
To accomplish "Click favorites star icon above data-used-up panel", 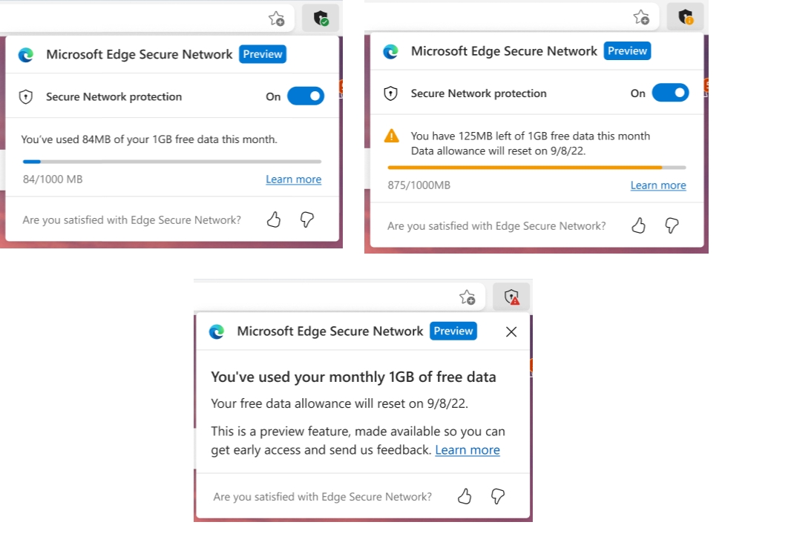I will pos(467,297).
